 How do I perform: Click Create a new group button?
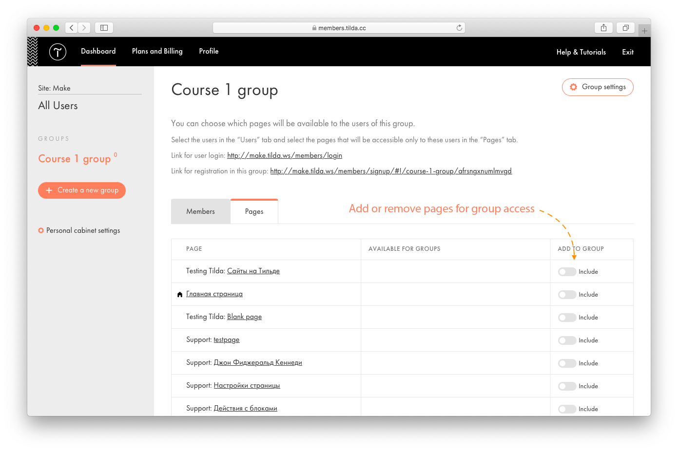(x=82, y=190)
